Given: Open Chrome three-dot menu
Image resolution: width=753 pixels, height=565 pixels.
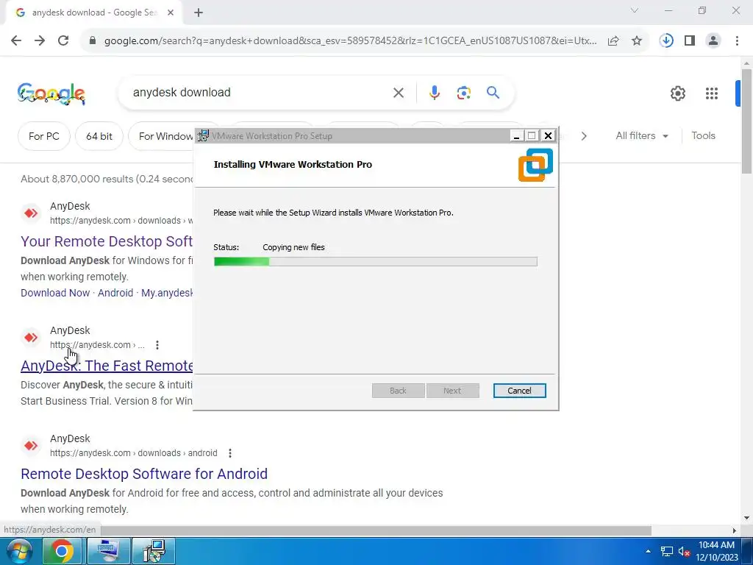Looking at the screenshot, I should pos(737,41).
